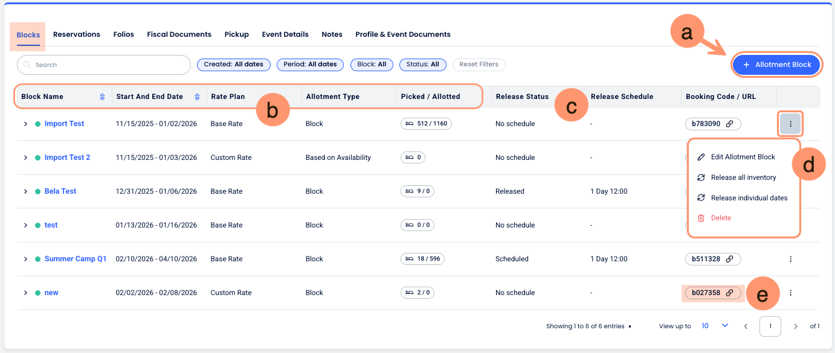Choose Edit Allotment Block from menu
Image resolution: width=835 pixels, height=353 pixels.
click(743, 157)
